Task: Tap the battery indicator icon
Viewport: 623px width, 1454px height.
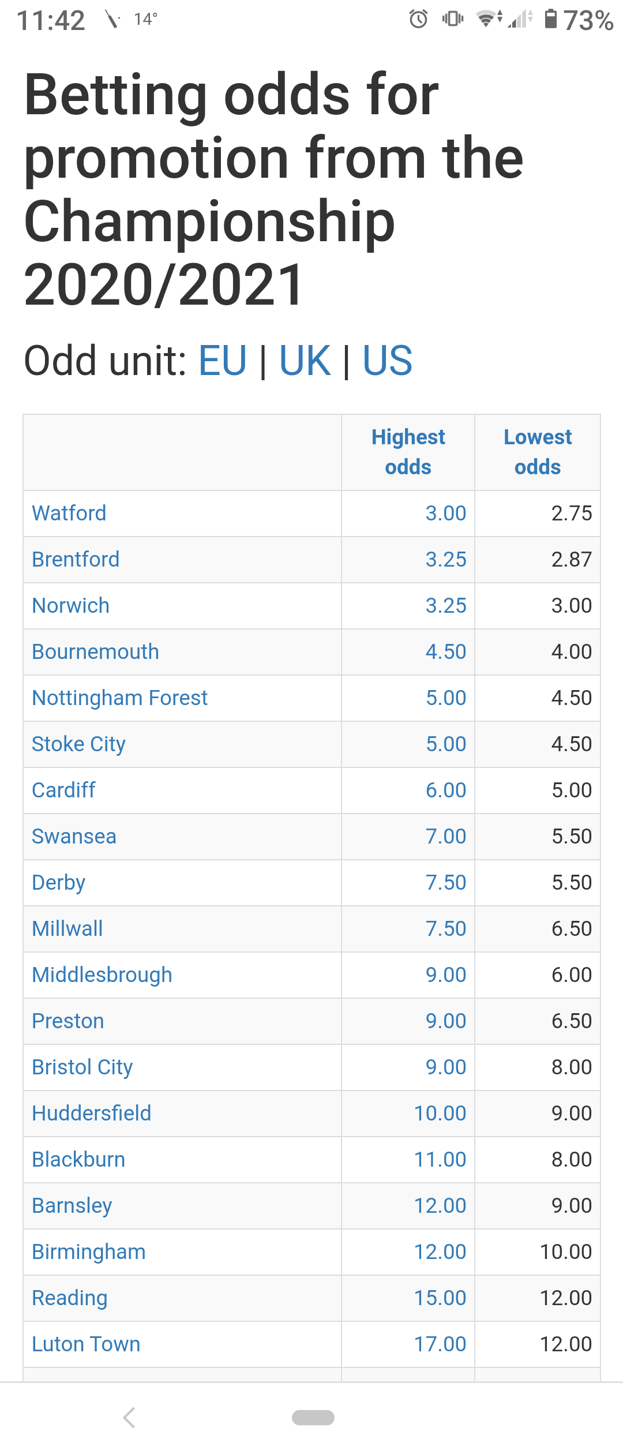Action: [x=551, y=19]
